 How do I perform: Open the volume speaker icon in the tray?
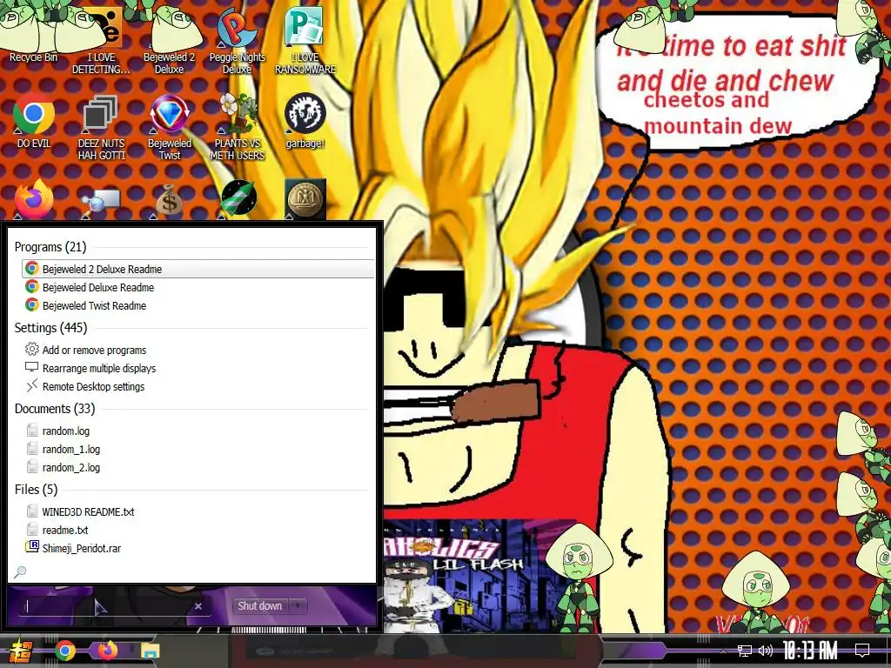pyautogui.click(x=766, y=651)
